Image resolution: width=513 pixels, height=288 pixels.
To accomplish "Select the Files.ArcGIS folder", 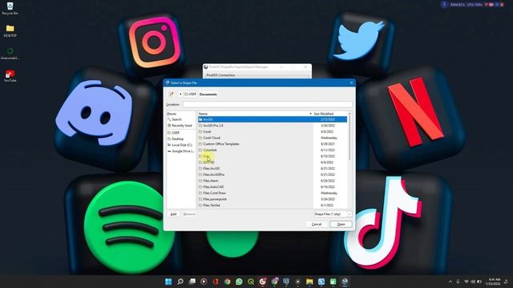I will point(273,169).
